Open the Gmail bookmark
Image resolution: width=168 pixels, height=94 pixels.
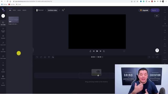click(x=18, y=4)
